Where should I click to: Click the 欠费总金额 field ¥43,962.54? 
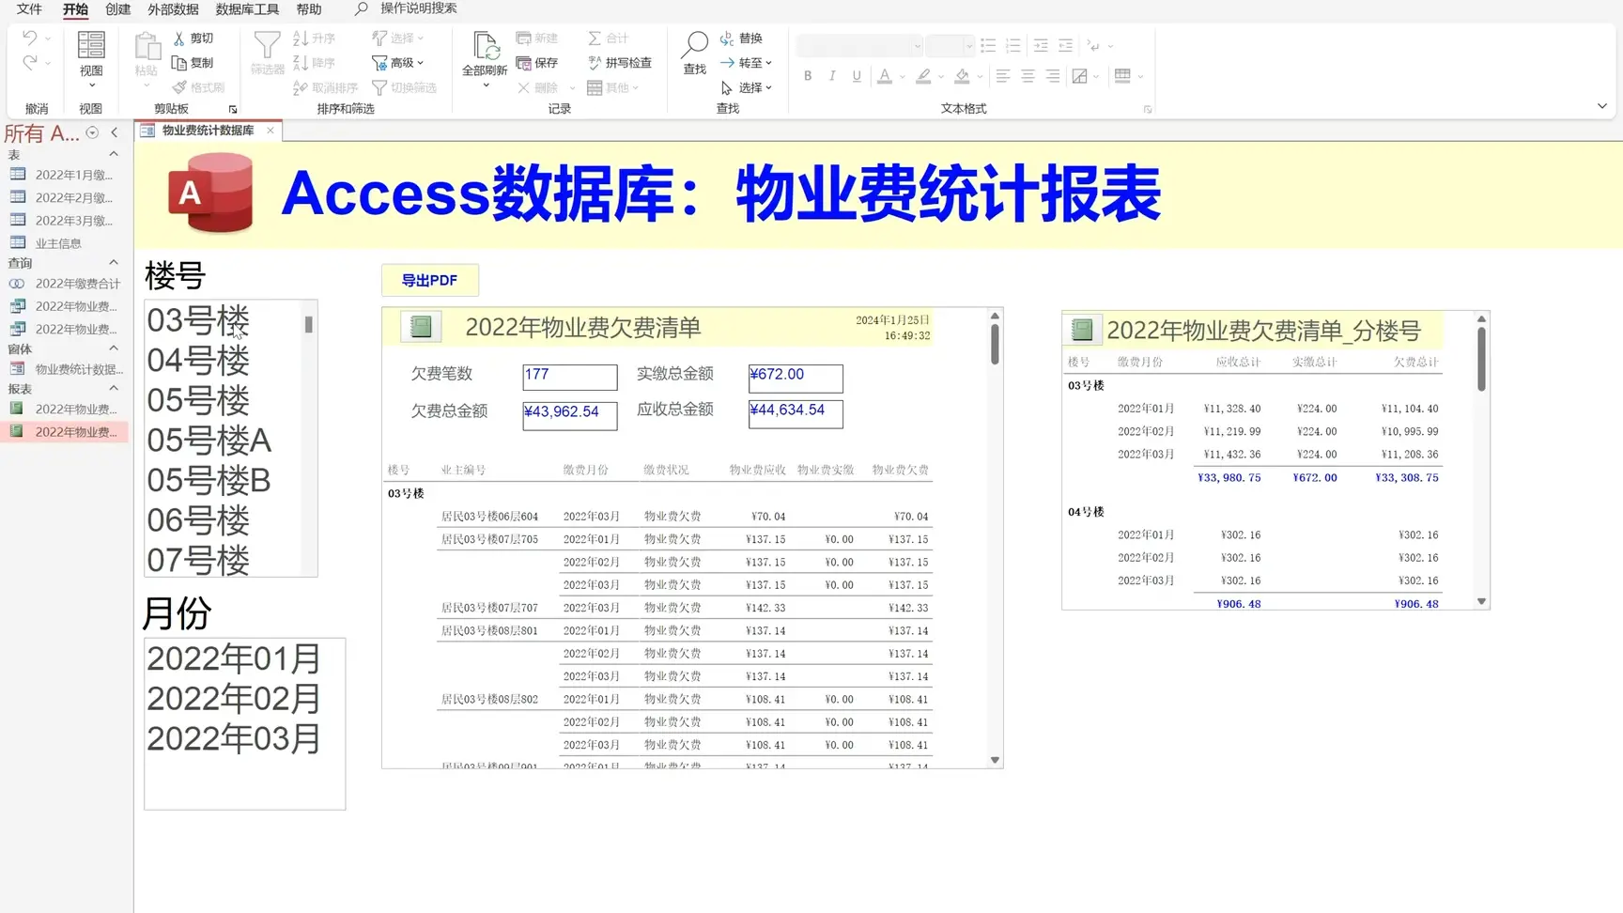(570, 414)
